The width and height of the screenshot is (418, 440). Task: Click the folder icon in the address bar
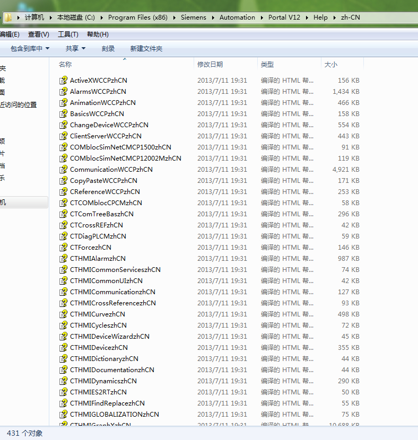[8, 17]
